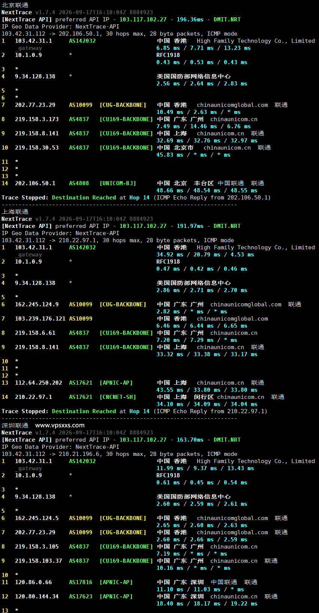Click hop IP '219.158.103.37'
The height and width of the screenshot is (613, 319).
(39, 561)
